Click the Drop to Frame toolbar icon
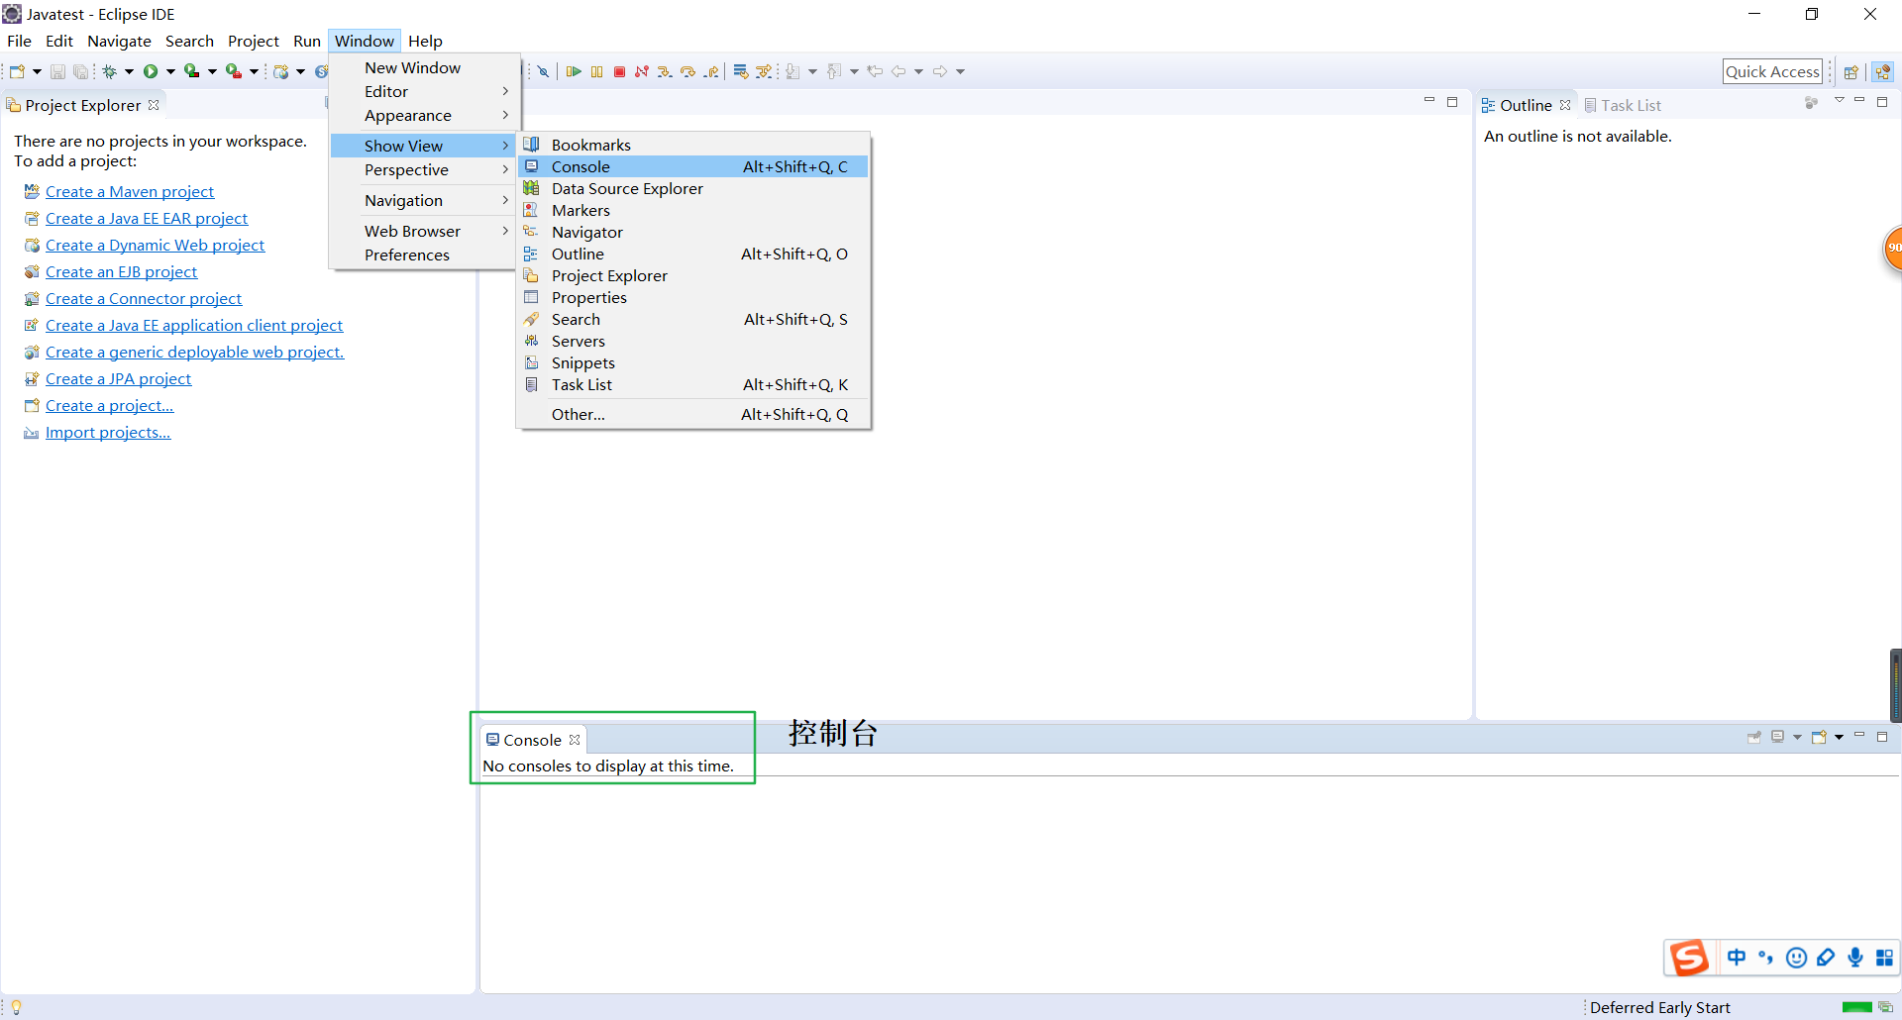Viewport: 1902px width, 1020px height. 741,71
